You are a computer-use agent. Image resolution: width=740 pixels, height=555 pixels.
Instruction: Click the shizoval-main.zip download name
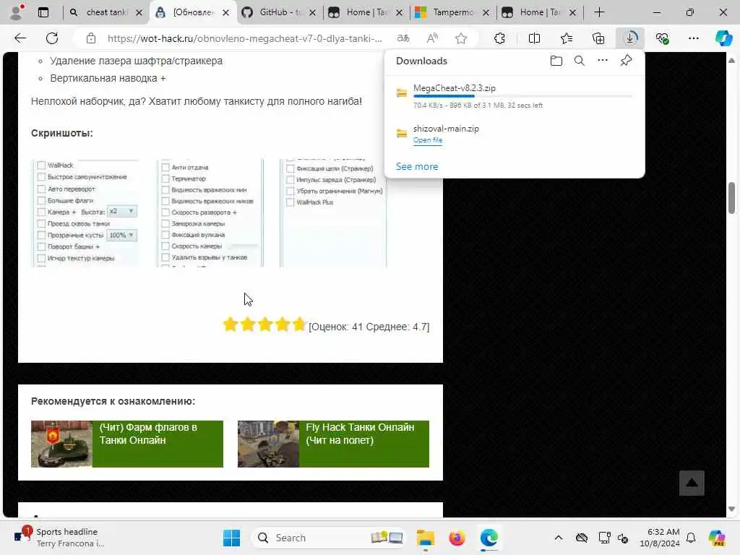point(446,129)
